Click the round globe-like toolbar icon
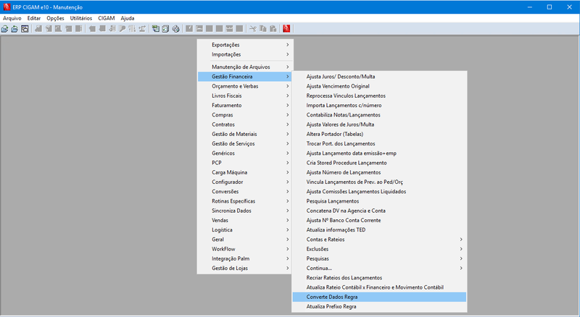580x317 pixels. (175, 28)
